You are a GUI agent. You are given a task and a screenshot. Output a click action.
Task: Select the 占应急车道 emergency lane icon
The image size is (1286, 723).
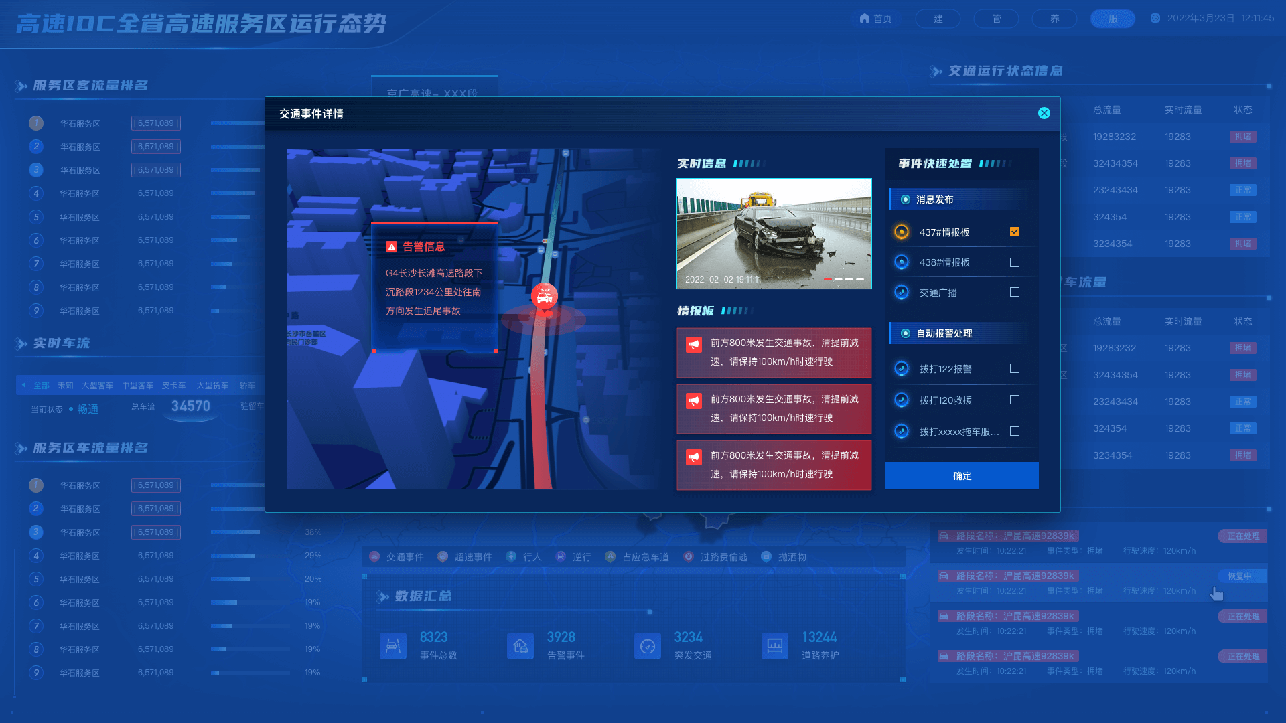[x=610, y=556]
